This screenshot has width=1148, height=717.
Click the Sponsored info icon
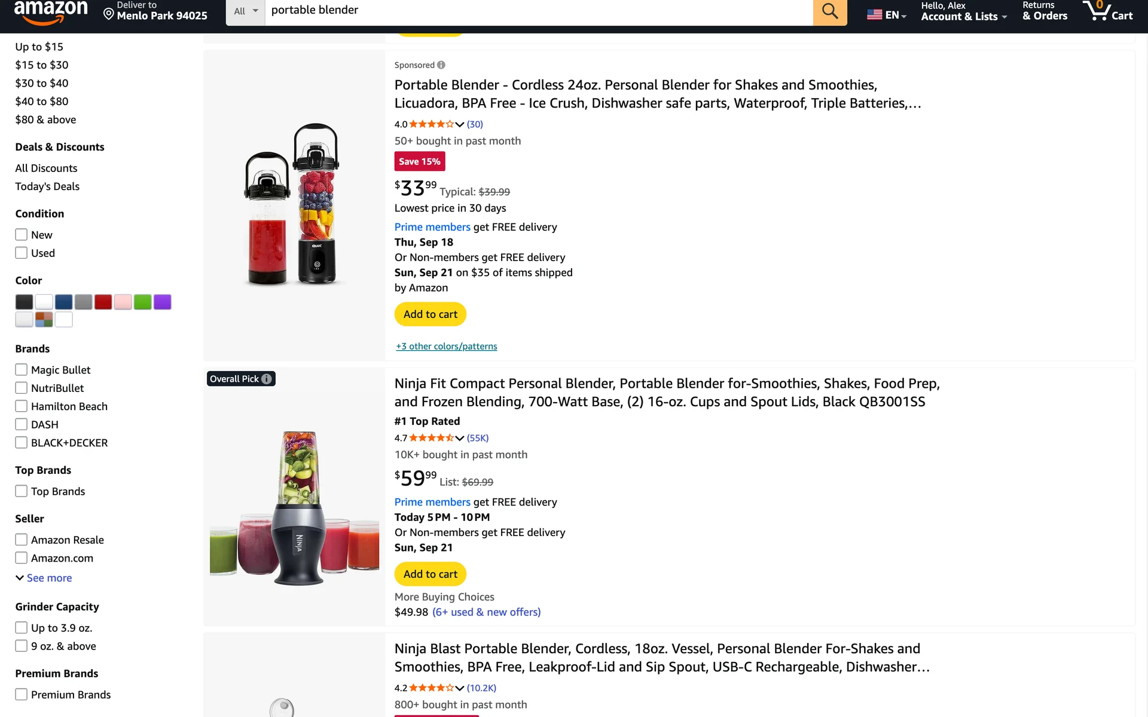[441, 65]
